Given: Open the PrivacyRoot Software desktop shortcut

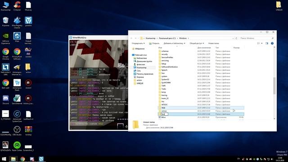Looking at the screenshot, I should coord(17,54).
